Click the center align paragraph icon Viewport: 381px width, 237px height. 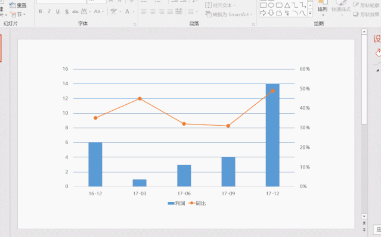click(x=153, y=11)
